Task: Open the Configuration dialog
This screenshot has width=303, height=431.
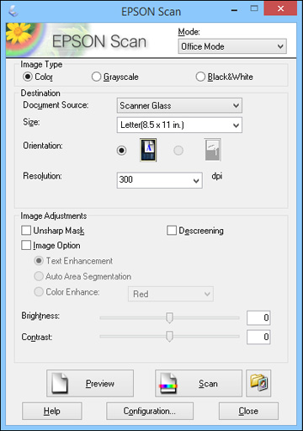Action: [150, 411]
